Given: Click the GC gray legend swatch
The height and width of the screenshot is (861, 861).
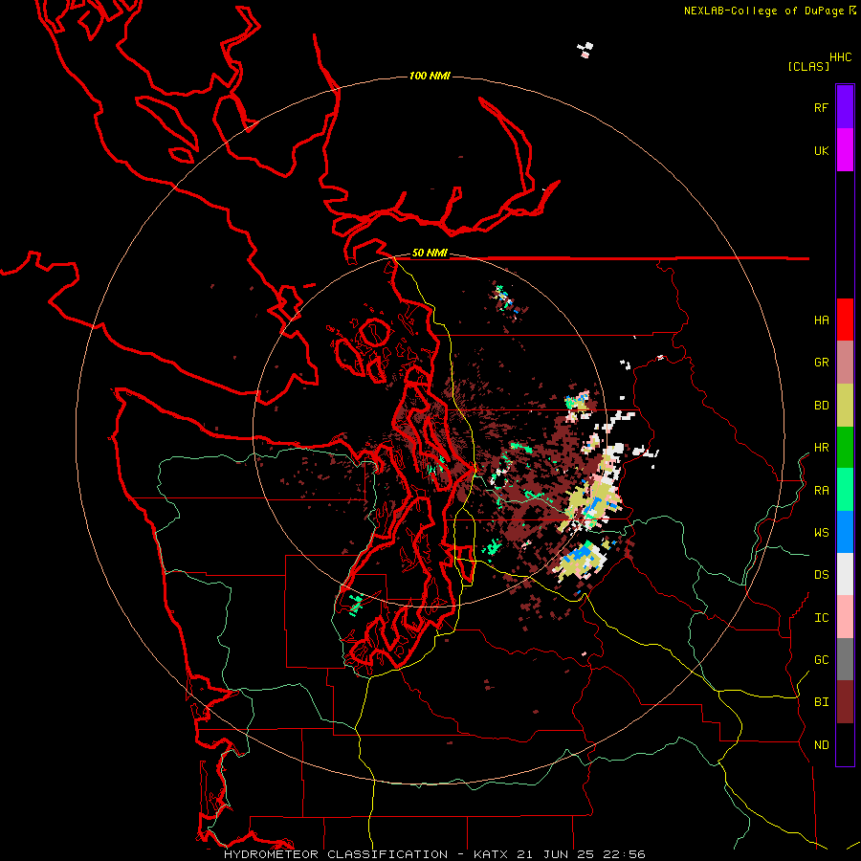Looking at the screenshot, I should (845, 659).
